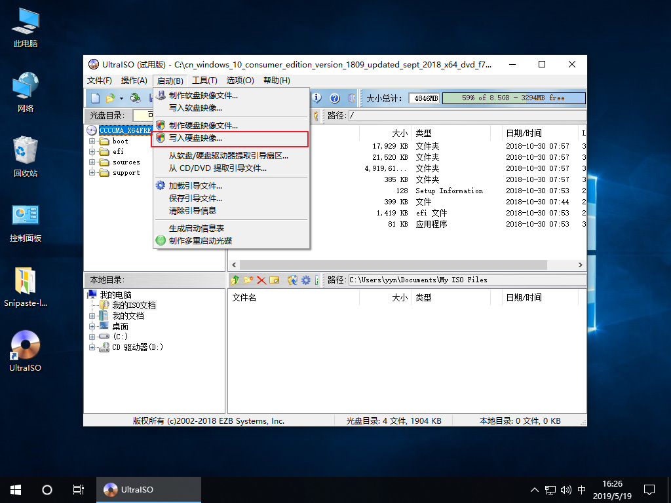Choose 从软盘/硬盘驱动器提取引导扇区... entry
Screen dimensions: 671x503
pos(231,156)
